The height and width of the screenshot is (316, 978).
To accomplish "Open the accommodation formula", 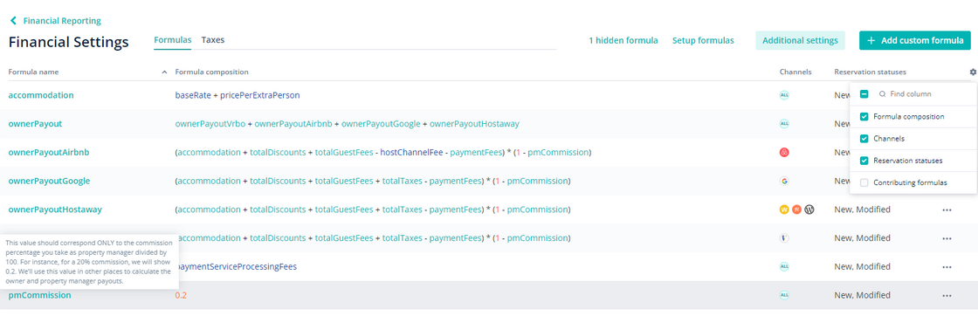I will [x=41, y=95].
